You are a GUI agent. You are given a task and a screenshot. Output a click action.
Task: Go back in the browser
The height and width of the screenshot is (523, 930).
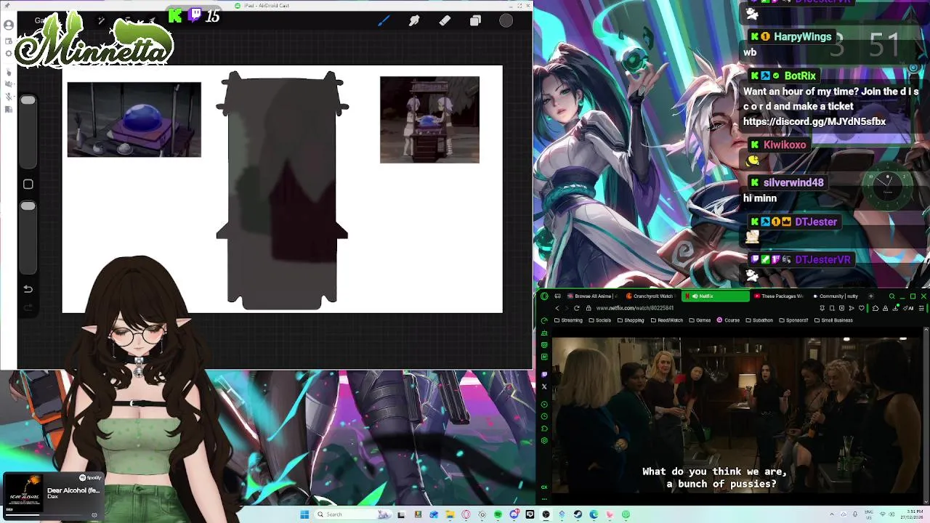click(557, 308)
